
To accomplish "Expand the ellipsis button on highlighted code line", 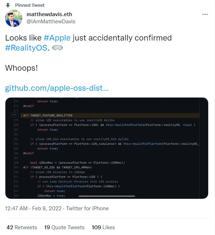I will [14, 115].
